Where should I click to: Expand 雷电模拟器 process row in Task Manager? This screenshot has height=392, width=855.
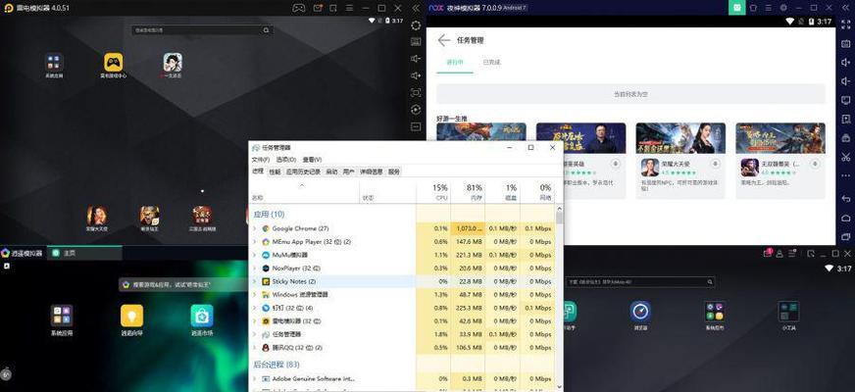255,321
